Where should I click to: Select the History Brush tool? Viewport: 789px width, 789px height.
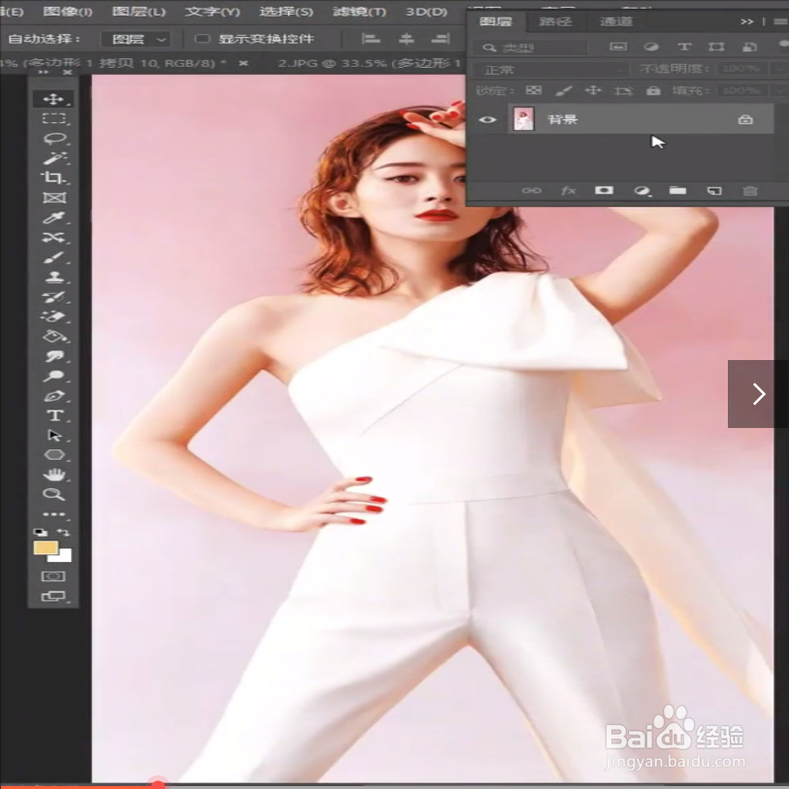click(53, 297)
